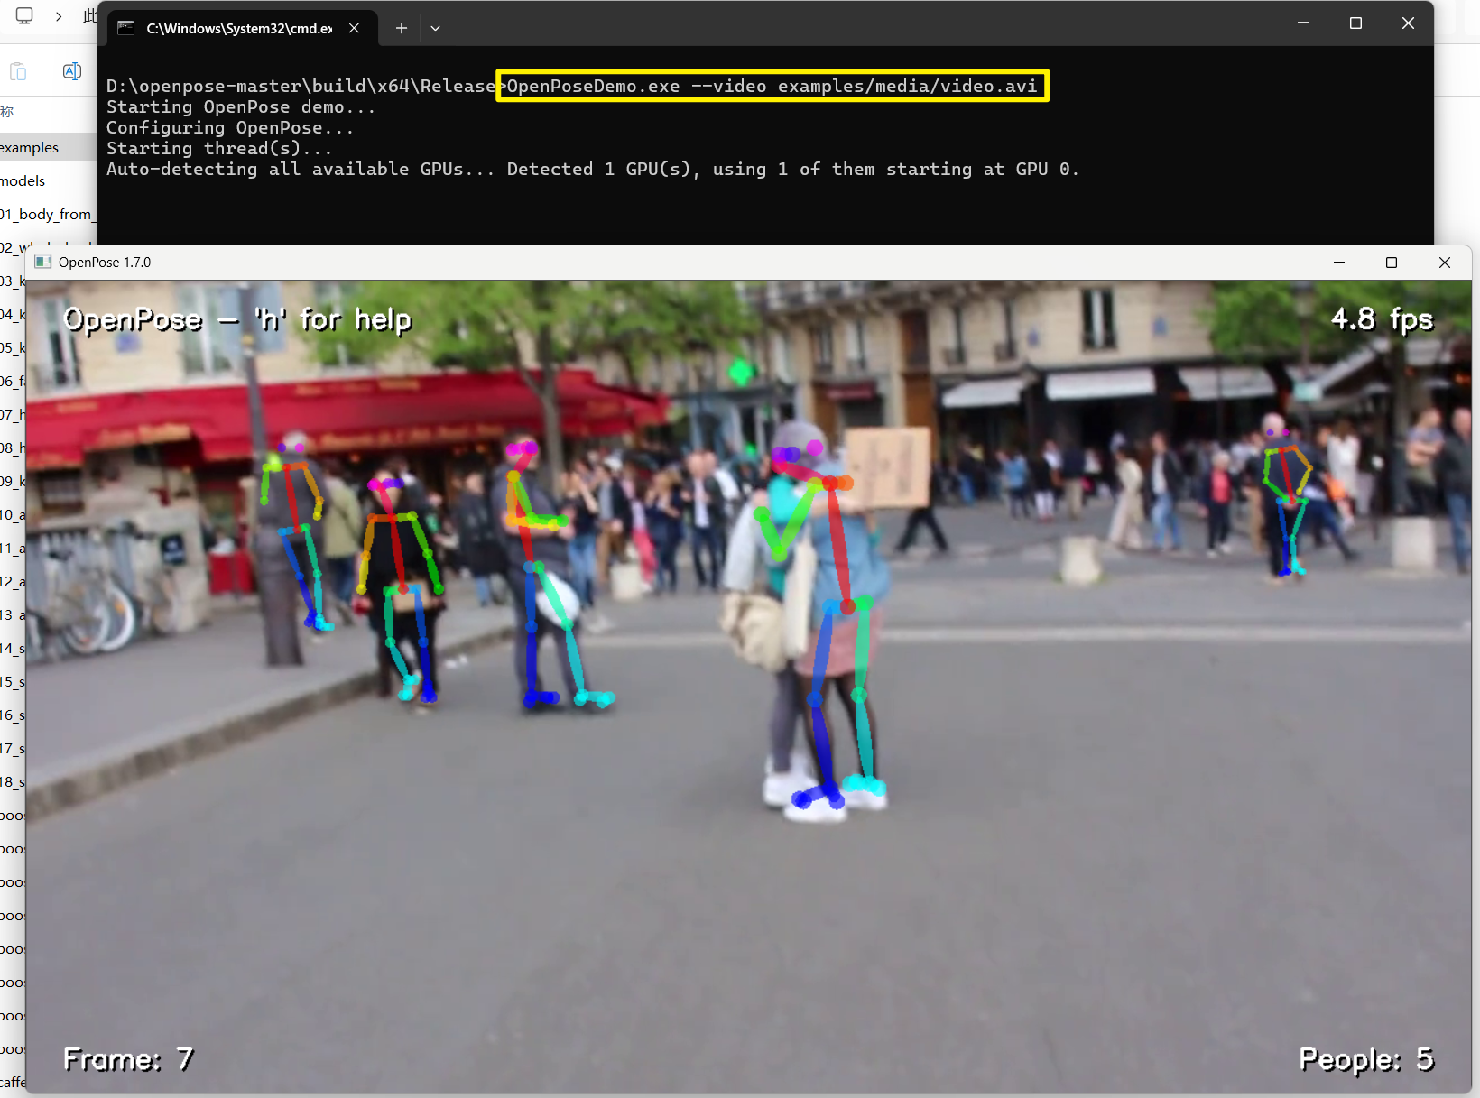Close the cmd.exe tab with its X
The height and width of the screenshot is (1098, 1480).
point(354,28)
